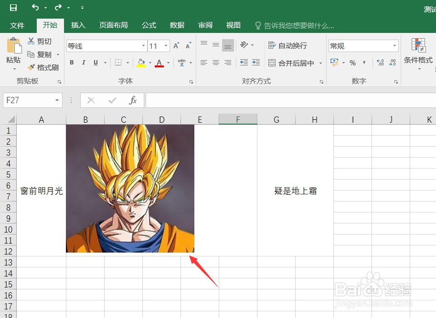
Task: Switch to the 数据 (Data) tab
Action: click(x=177, y=25)
